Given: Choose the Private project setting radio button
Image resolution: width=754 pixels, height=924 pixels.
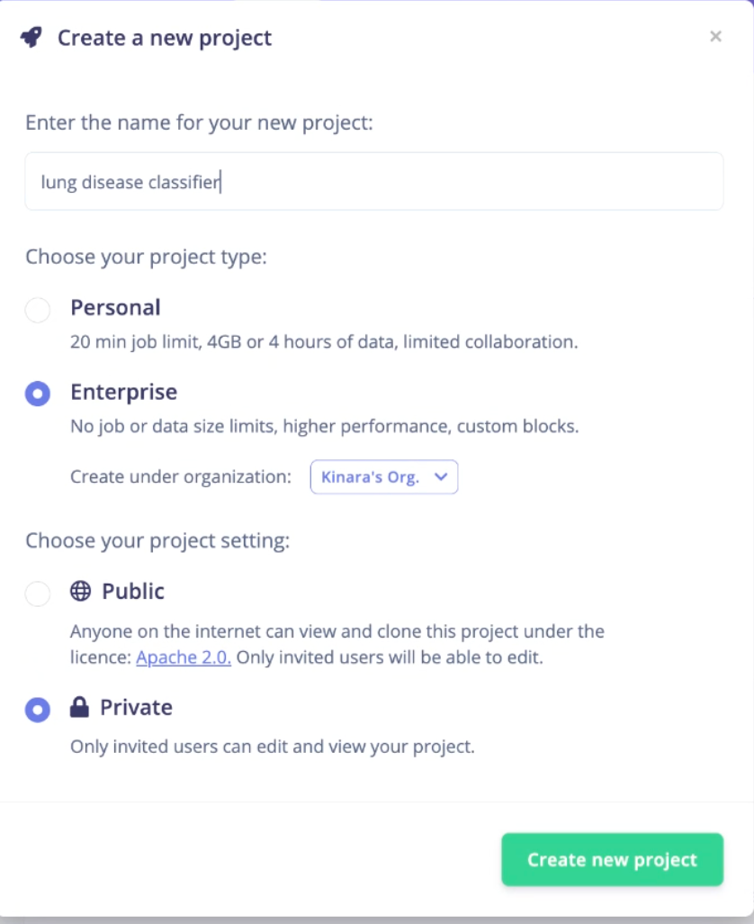Looking at the screenshot, I should [38, 710].
